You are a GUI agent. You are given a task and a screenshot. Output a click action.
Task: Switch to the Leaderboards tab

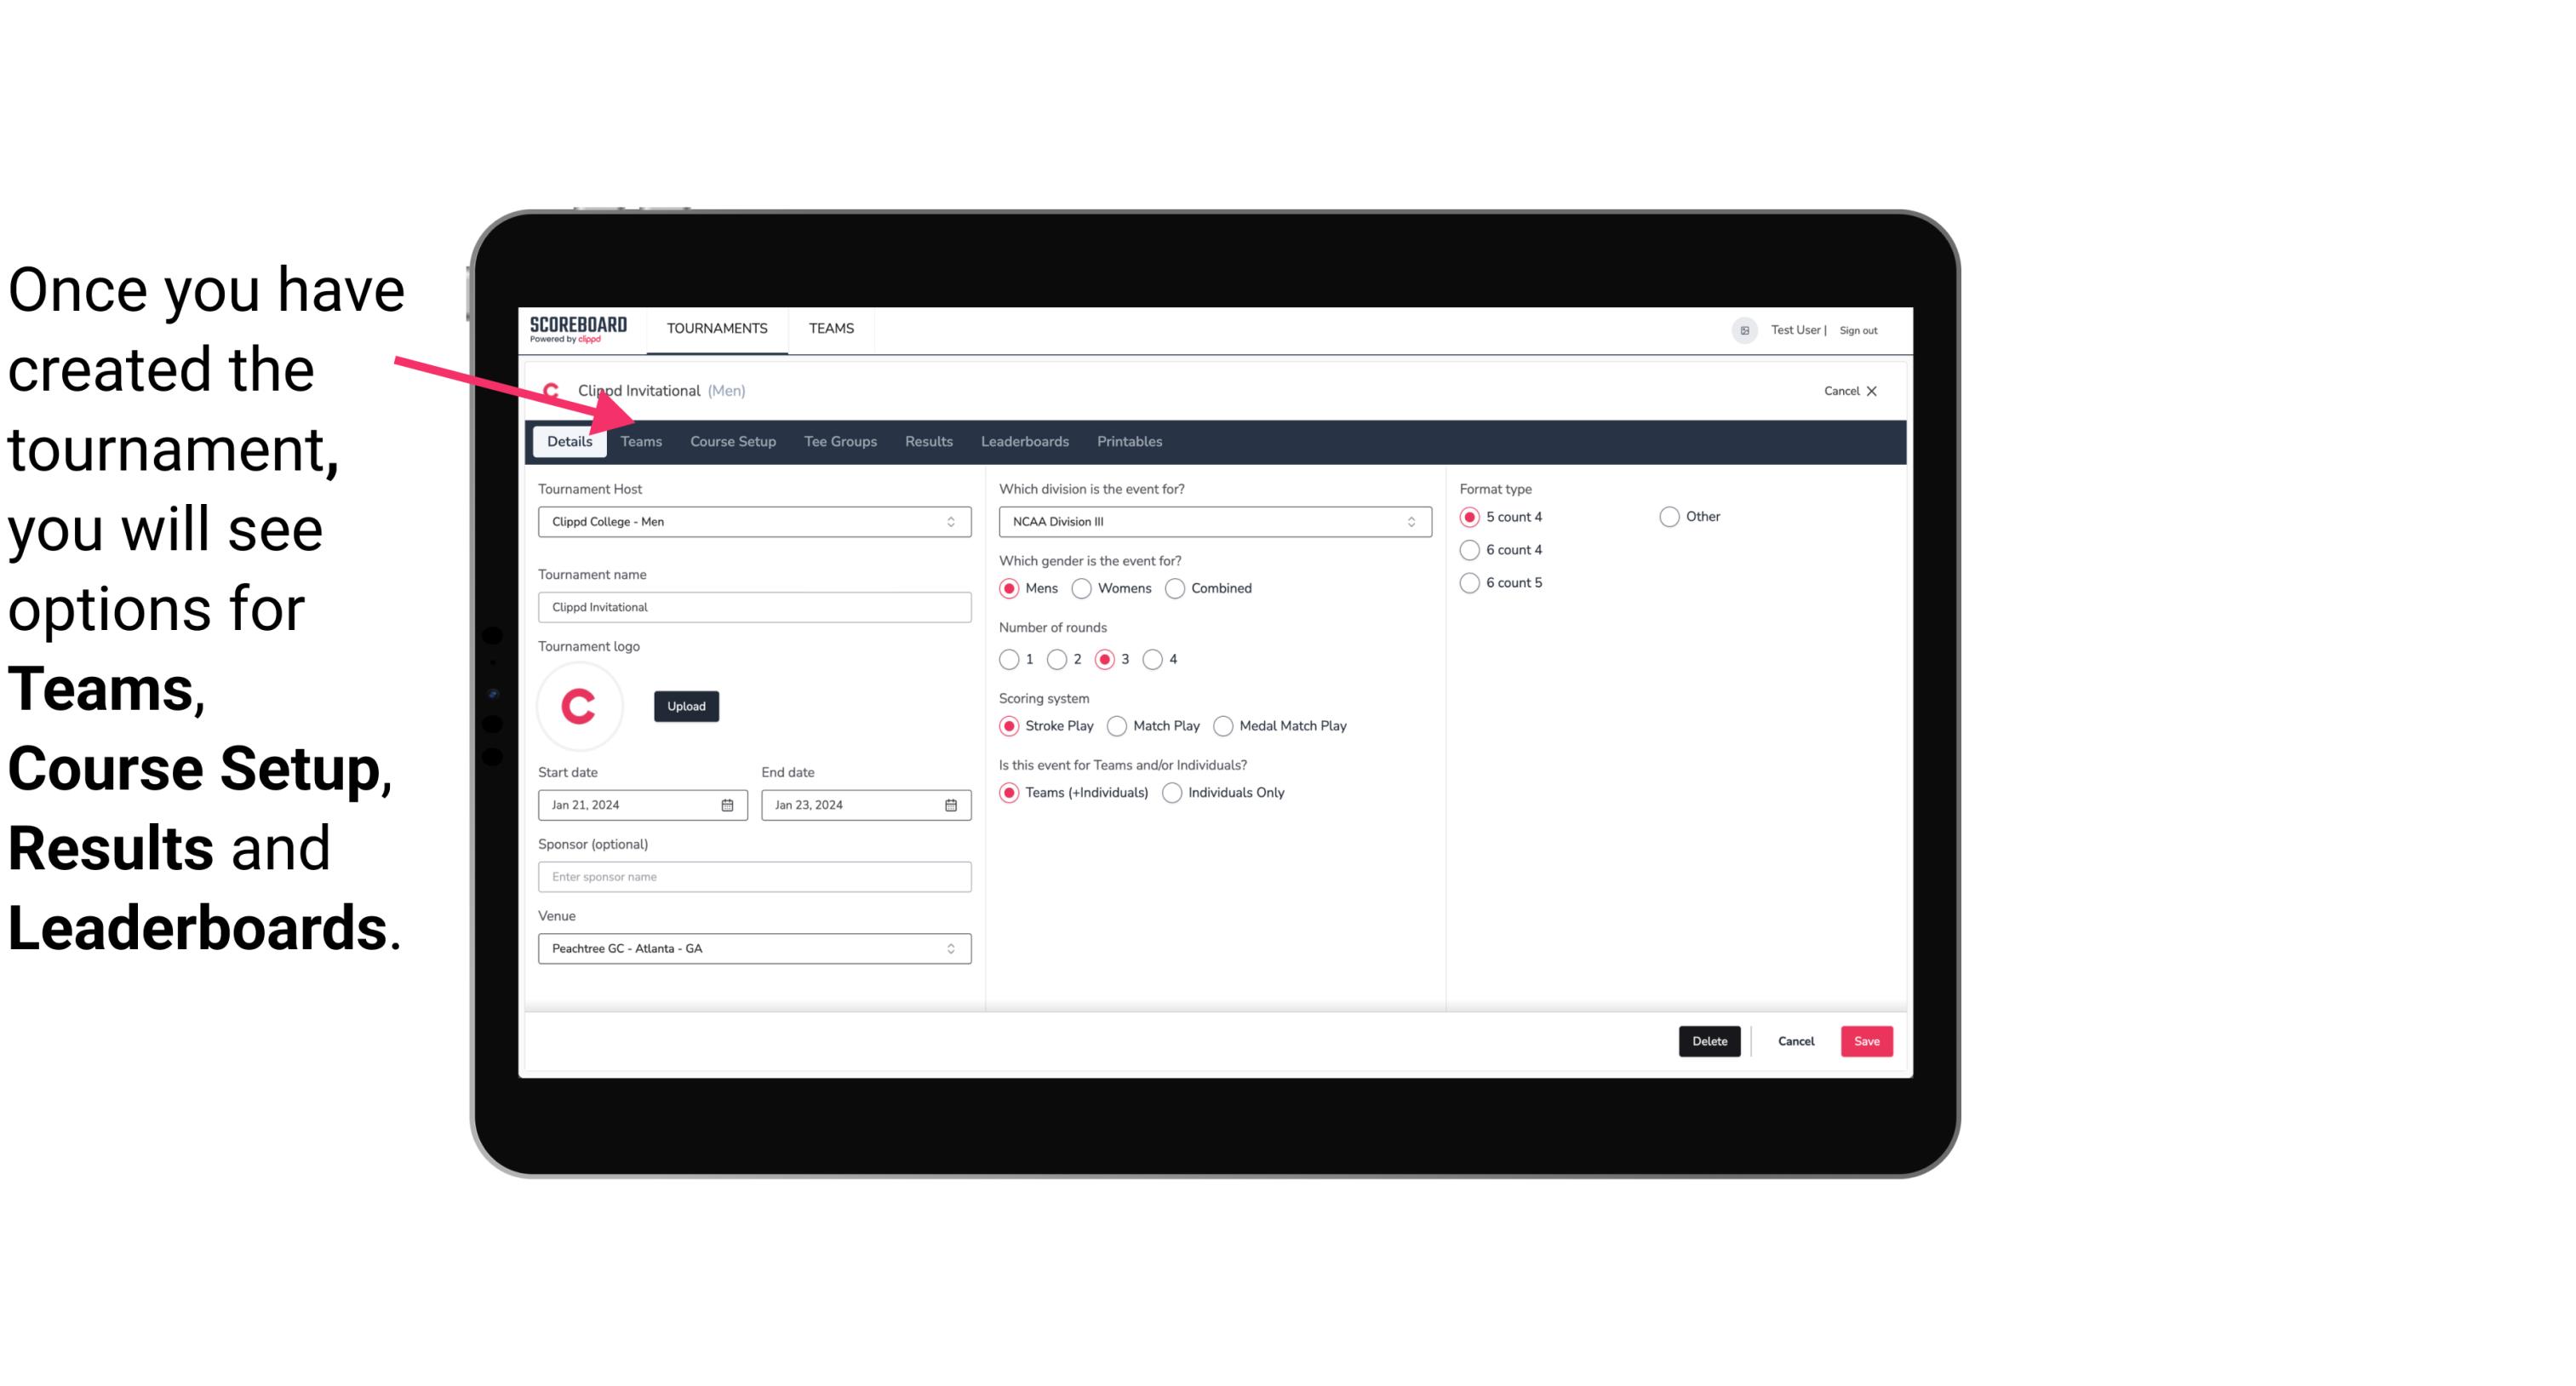(x=1025, y=440)
